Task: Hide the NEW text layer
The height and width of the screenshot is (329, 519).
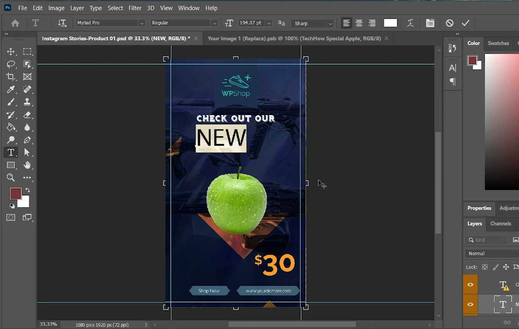Action: (x=470, y=304)
